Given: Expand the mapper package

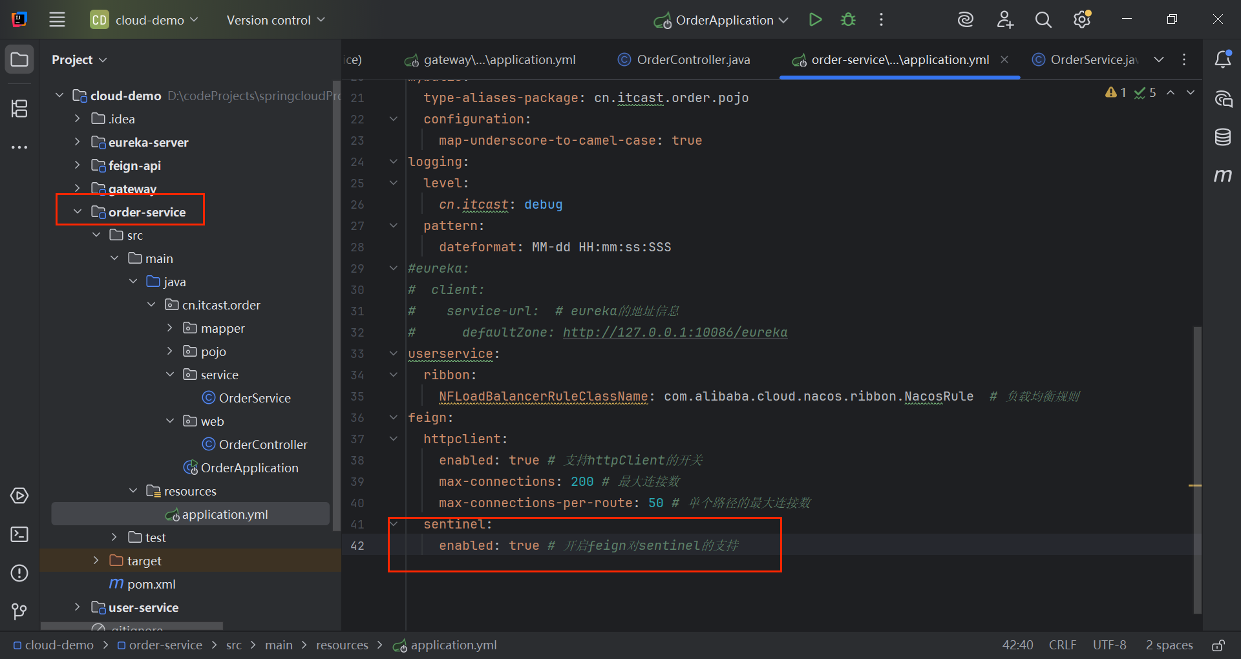Looking at the screenshot, I should click(x=169, y=328).
